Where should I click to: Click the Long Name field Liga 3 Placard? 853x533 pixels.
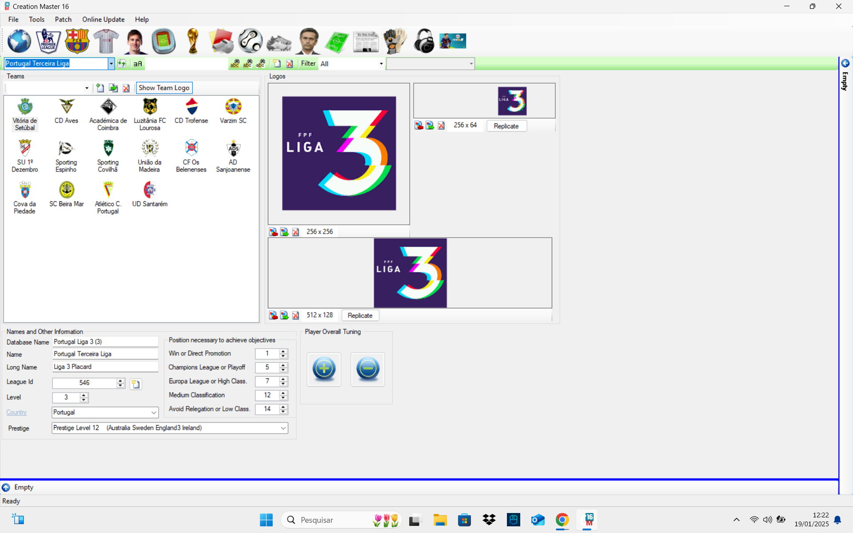[105, 367]
